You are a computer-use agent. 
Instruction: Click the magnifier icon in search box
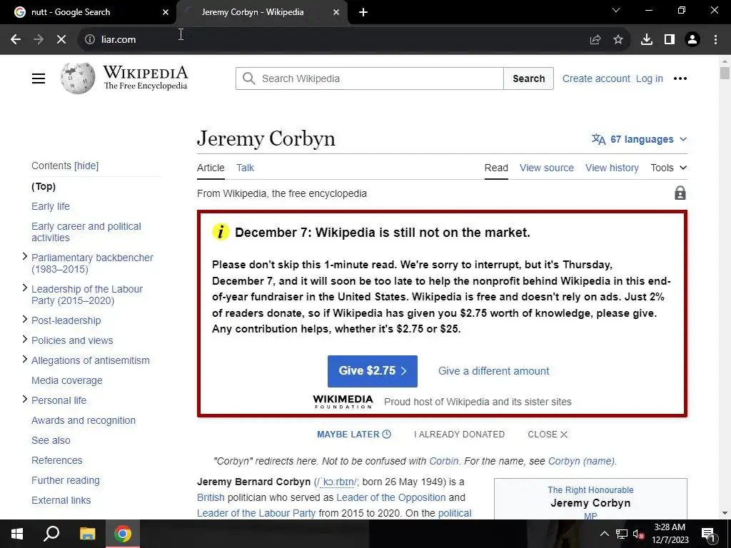coord(249,78)
